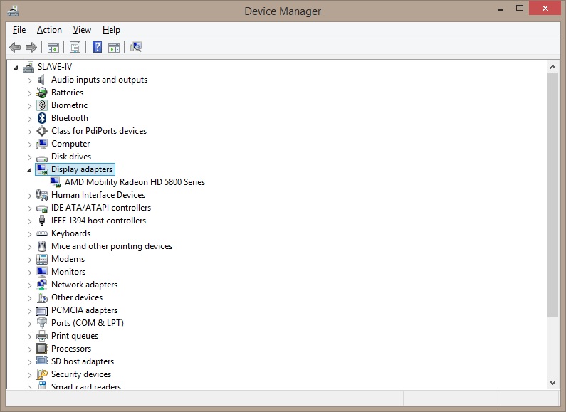This screenshot has width=566, height=412.
Task: Collapse the Display adapters node
Action: click(x=29, y=170)
